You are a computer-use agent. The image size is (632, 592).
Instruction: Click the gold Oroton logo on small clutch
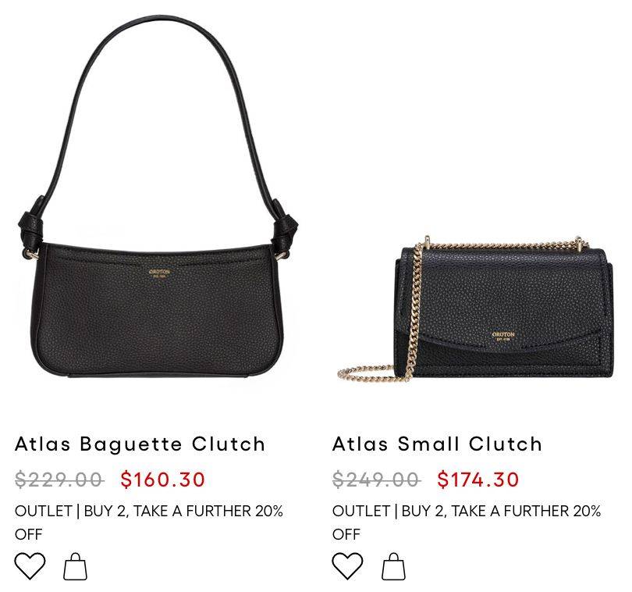coord(503,336)
